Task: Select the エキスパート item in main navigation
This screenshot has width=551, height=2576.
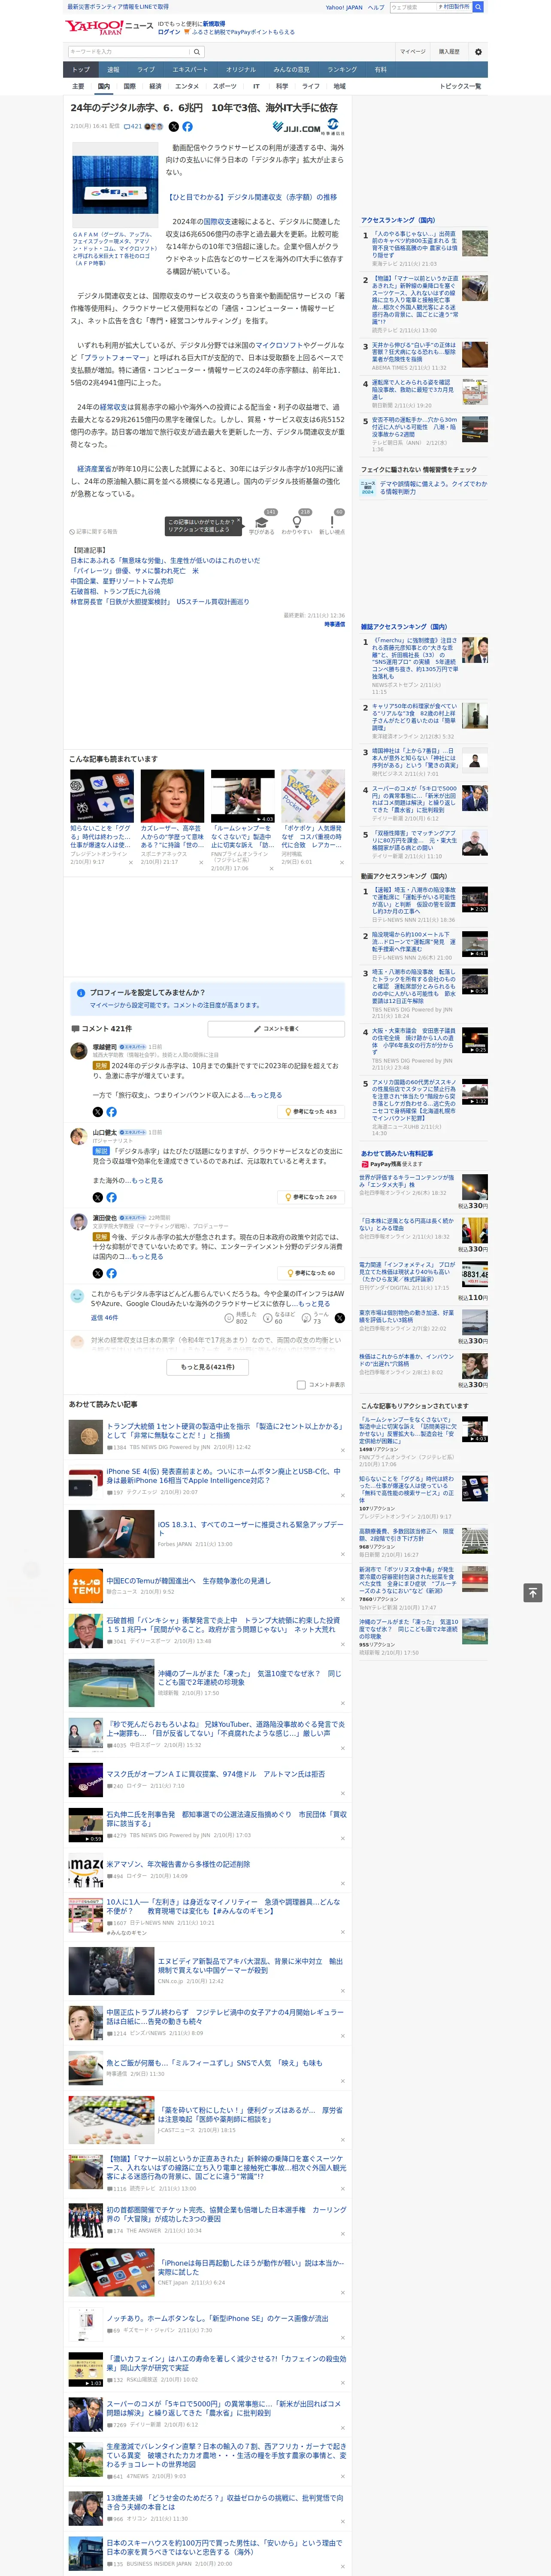Action: (190, 70)
